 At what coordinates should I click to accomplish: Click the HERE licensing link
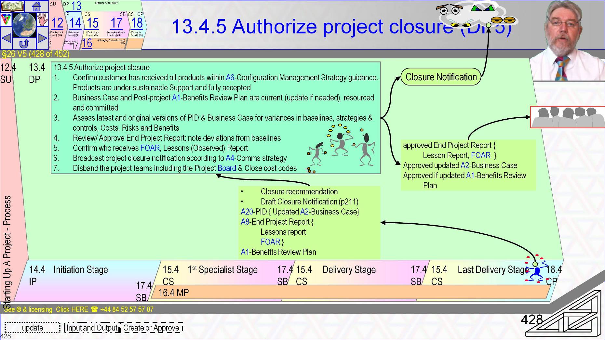80,309
